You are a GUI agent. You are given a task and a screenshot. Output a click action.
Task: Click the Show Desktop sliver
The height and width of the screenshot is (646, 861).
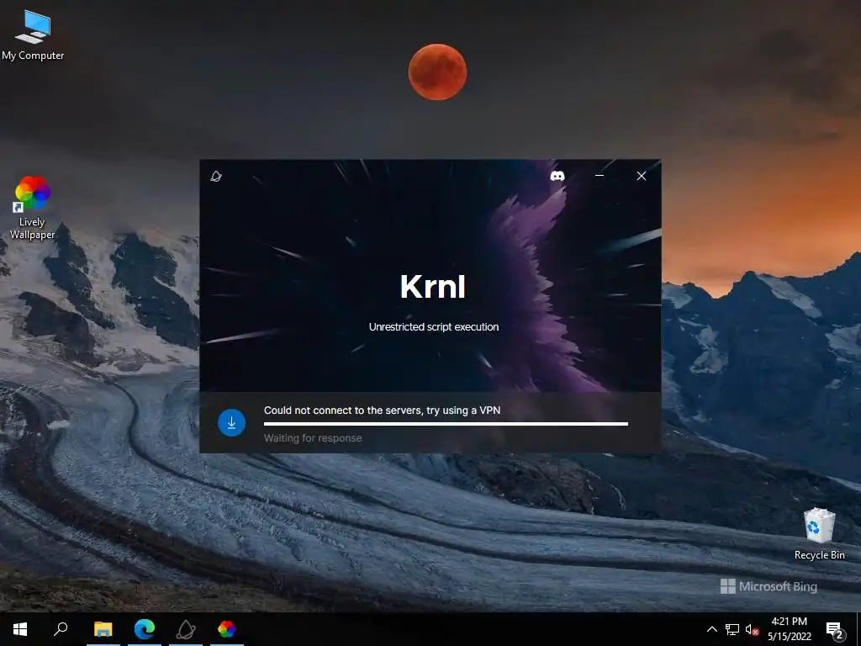click(x=858, y=629)
